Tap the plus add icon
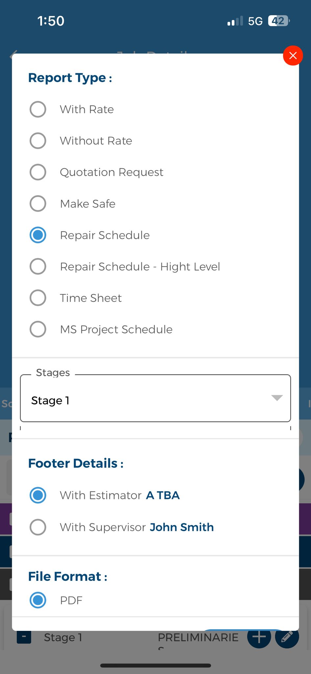 (259, 637)
